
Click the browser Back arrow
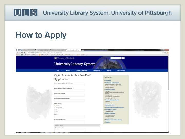(x=17, y=53)
